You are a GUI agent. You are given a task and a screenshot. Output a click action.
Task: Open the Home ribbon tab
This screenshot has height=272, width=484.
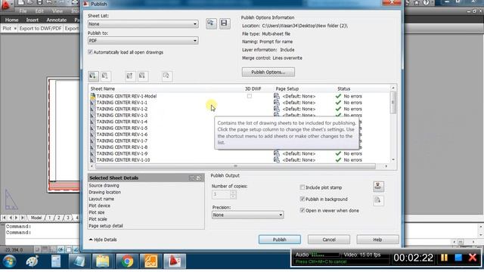[12, 20]
